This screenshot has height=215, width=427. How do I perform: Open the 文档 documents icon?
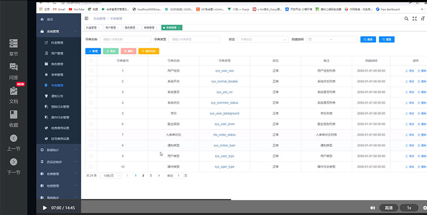tap(14, 91)
